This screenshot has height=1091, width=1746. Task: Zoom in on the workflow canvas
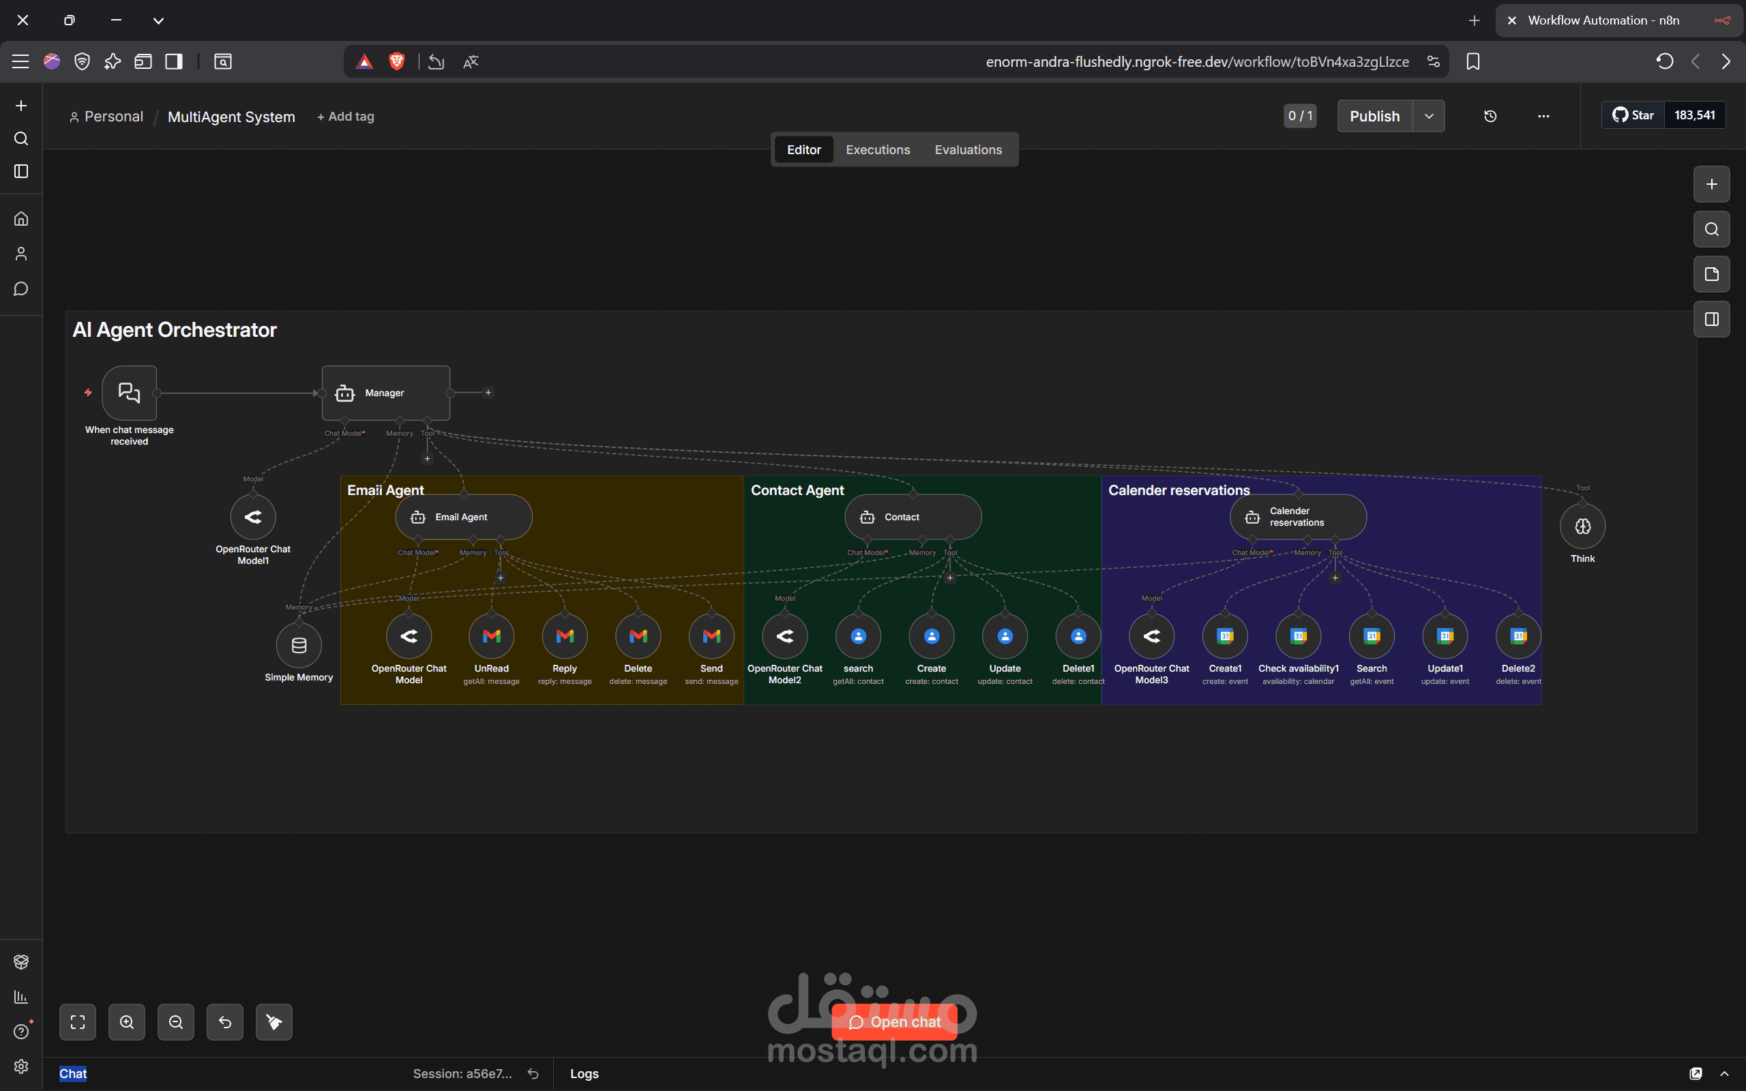tap(127, 1021)
